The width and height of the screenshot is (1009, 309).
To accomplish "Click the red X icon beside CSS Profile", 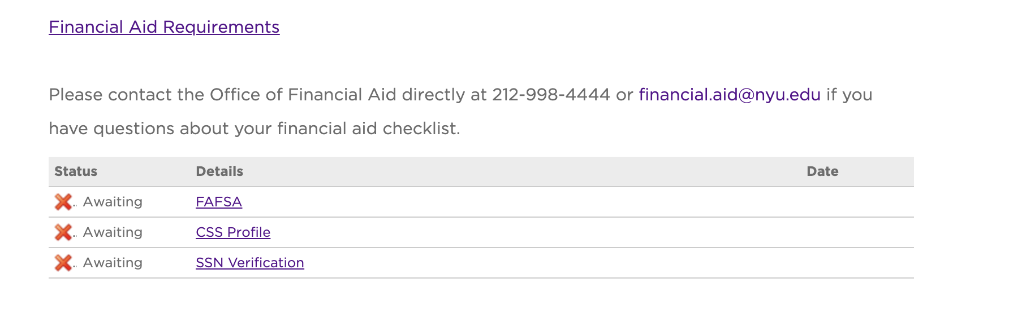I will (63, 232).
